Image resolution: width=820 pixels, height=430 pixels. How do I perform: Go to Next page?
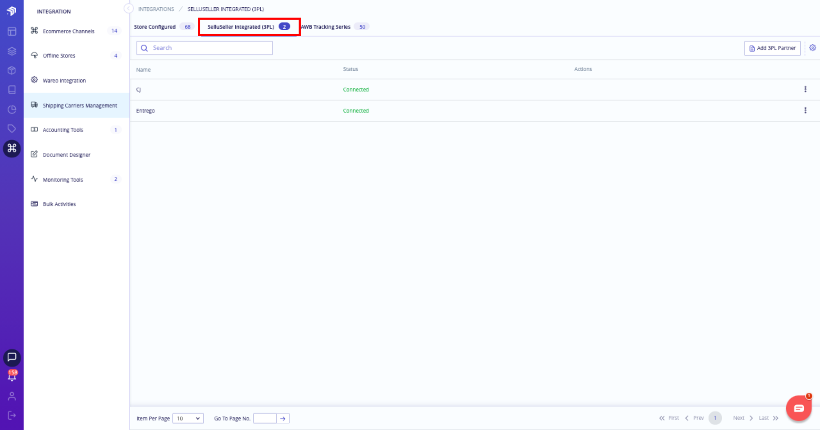(x=743, y=418)
